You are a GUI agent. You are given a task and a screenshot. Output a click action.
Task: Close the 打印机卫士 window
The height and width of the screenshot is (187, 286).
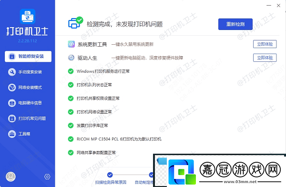[x=278, y=5]
